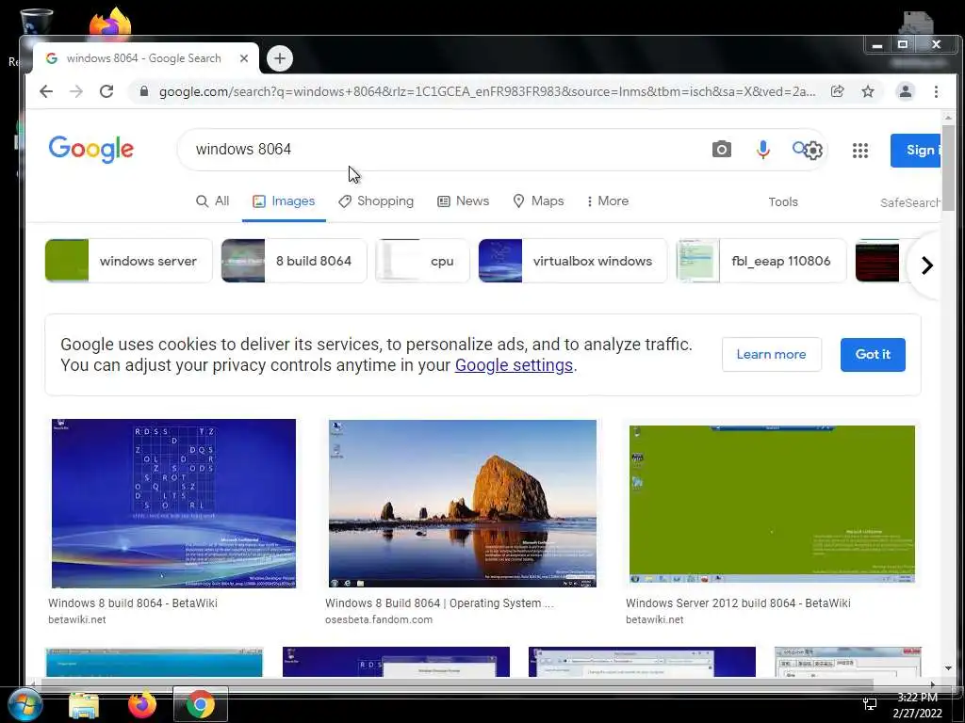Click the osesbeta.fandom.com source text

[379, 619]
